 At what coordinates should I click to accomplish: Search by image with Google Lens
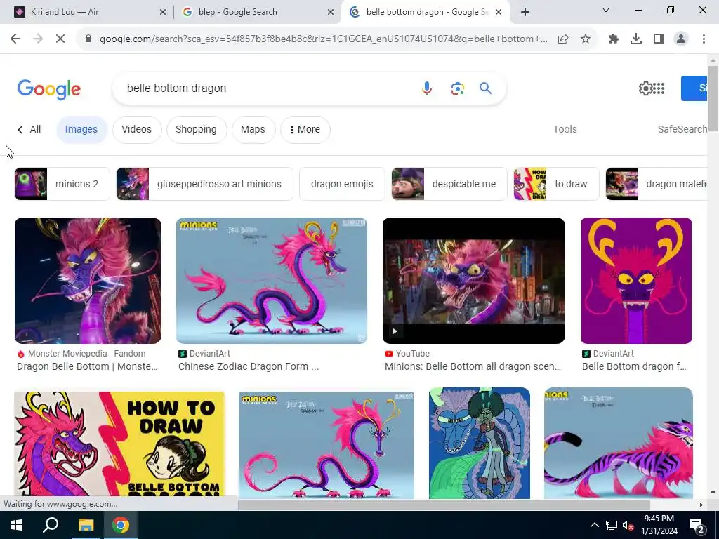coord(457,88)
